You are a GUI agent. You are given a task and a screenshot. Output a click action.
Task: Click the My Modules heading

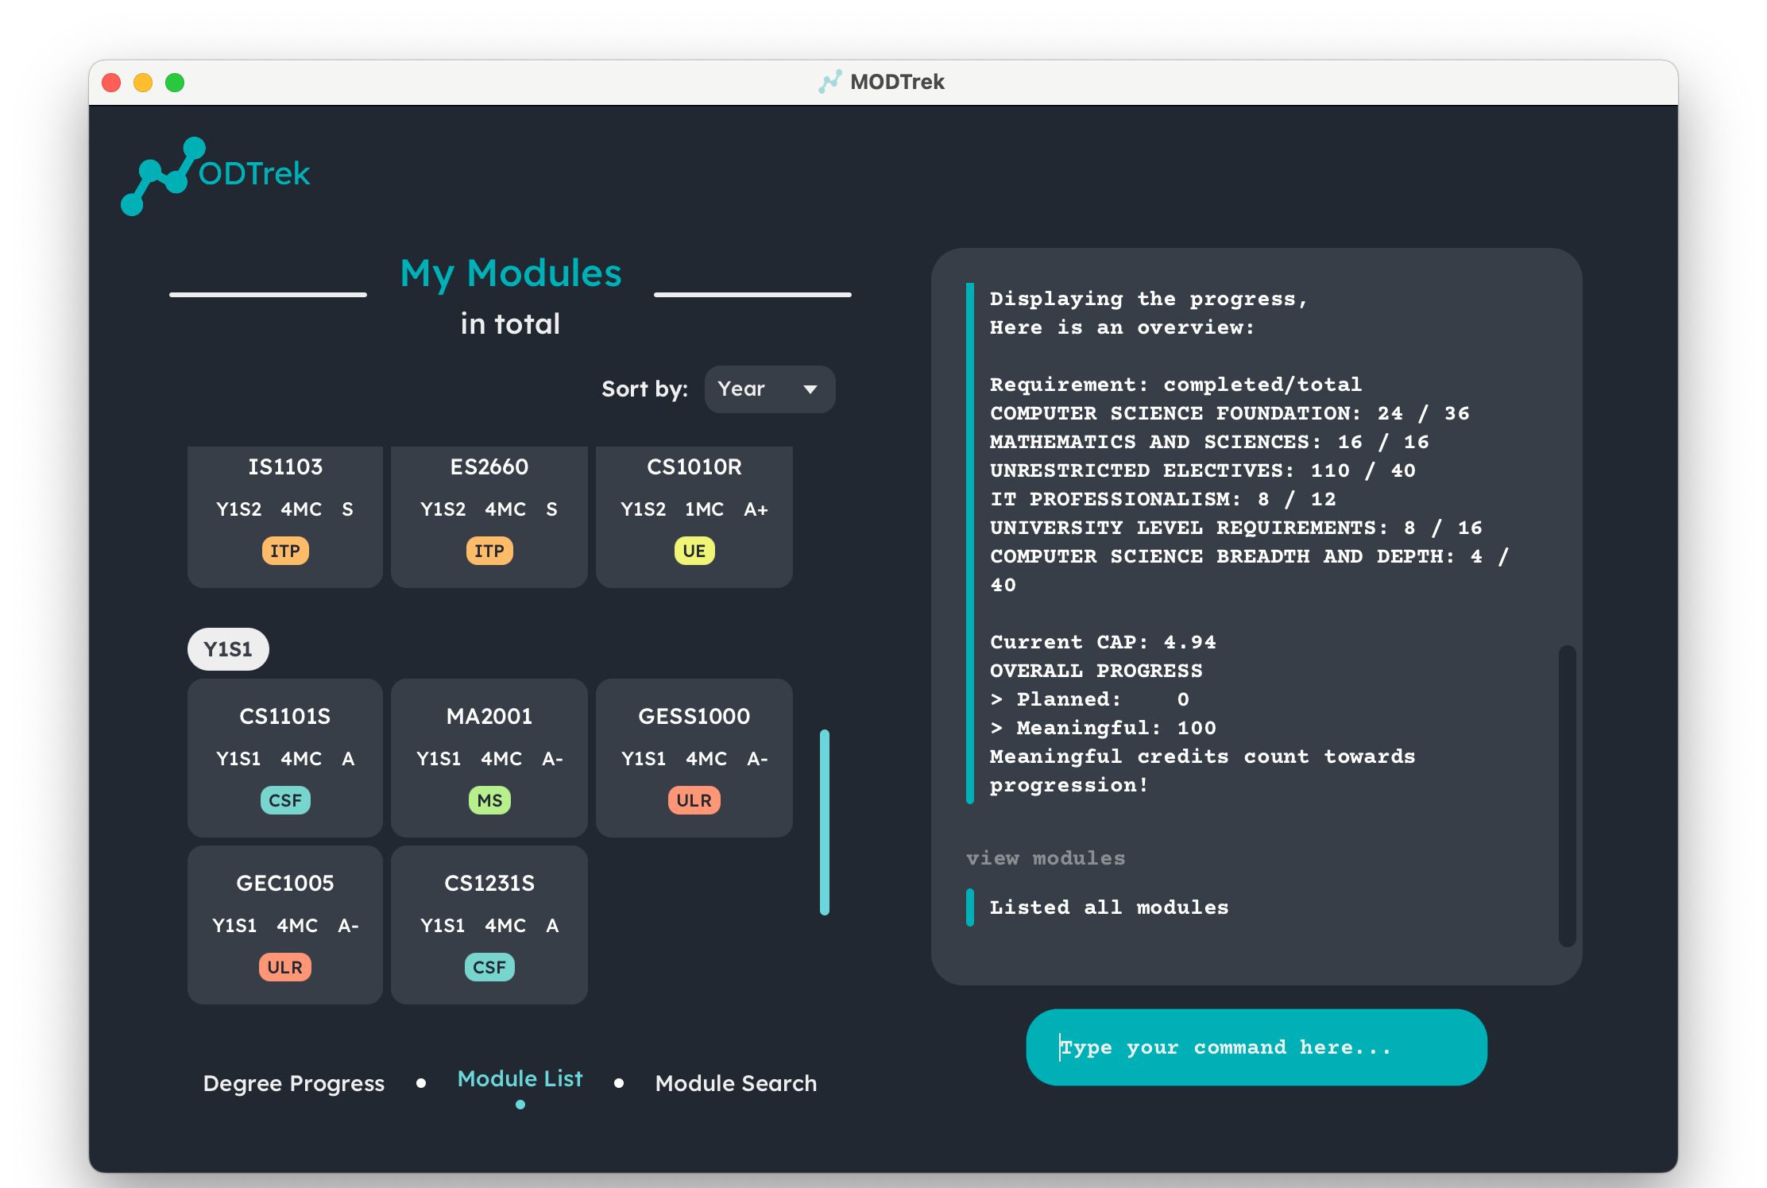pyautogui.click(x=511, y=273)
